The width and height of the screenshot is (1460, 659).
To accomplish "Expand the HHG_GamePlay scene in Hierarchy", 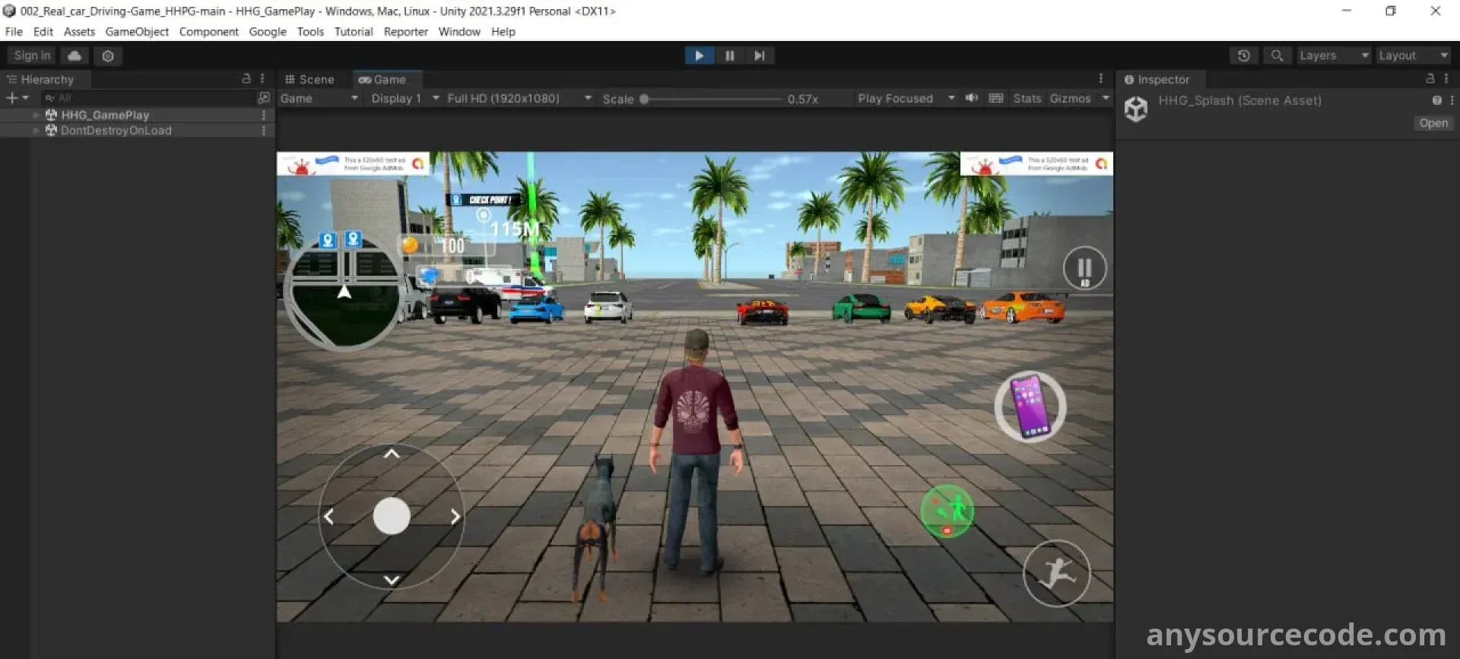I will click(x=36, y=115).
